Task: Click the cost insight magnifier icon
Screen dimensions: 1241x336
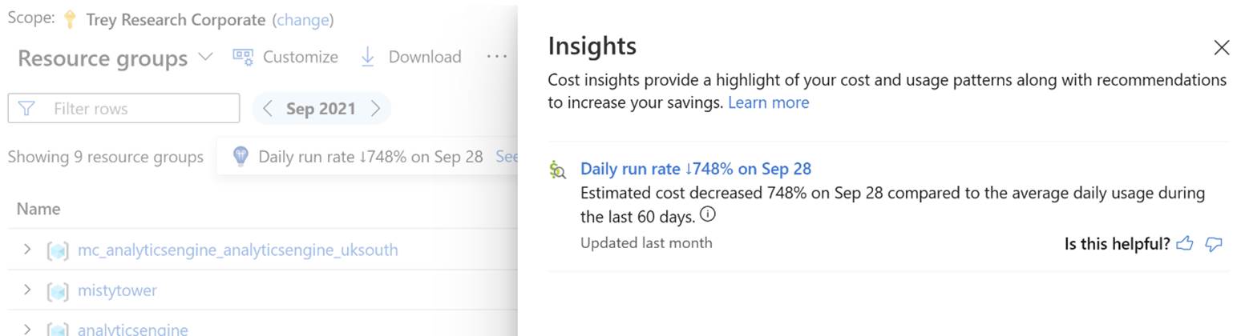Action: click(x=558, y=170)
